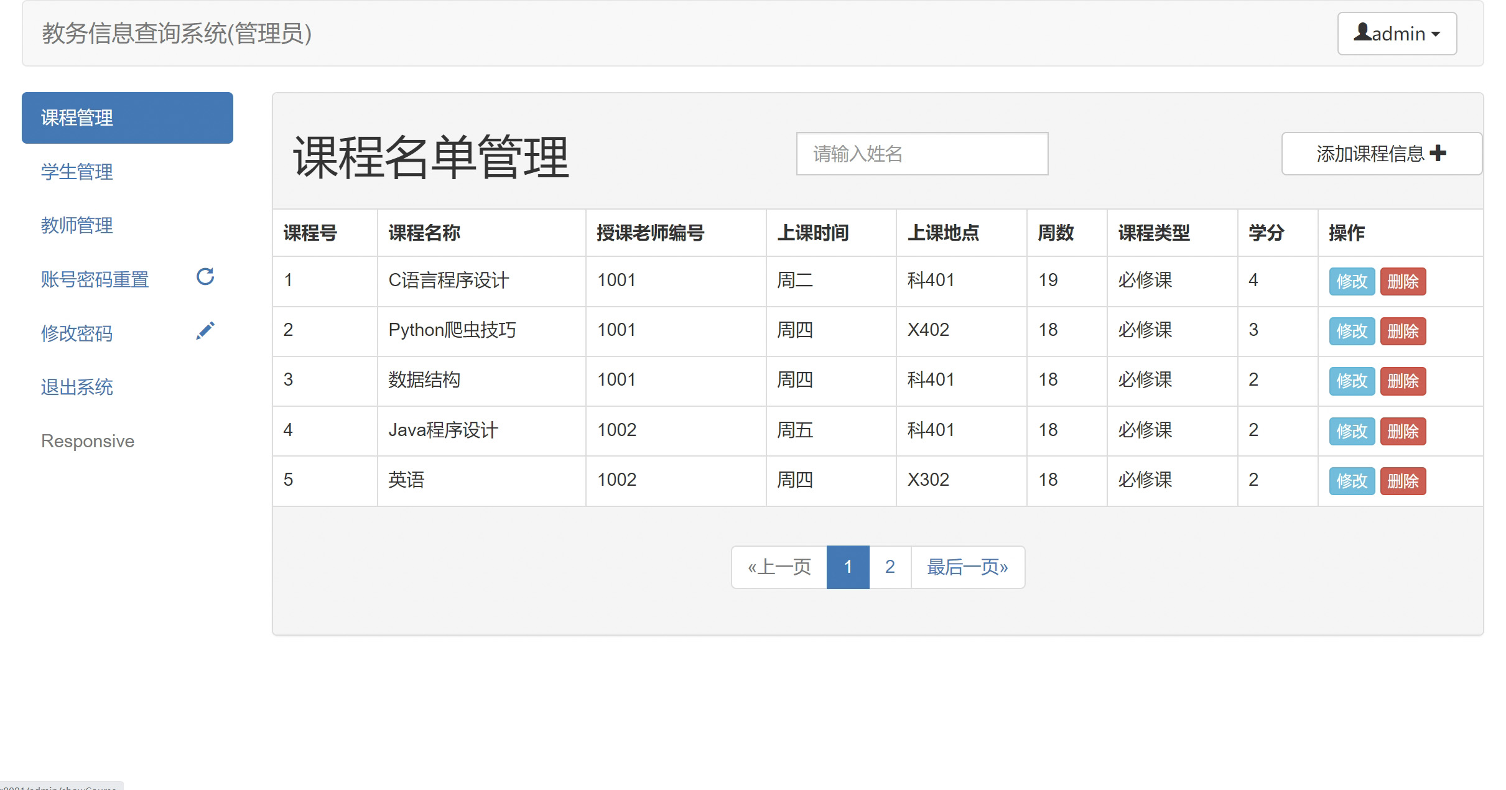Click 删除 for Java程序设计 course
Viewport: 1506px width, 790px height.
1403,431
